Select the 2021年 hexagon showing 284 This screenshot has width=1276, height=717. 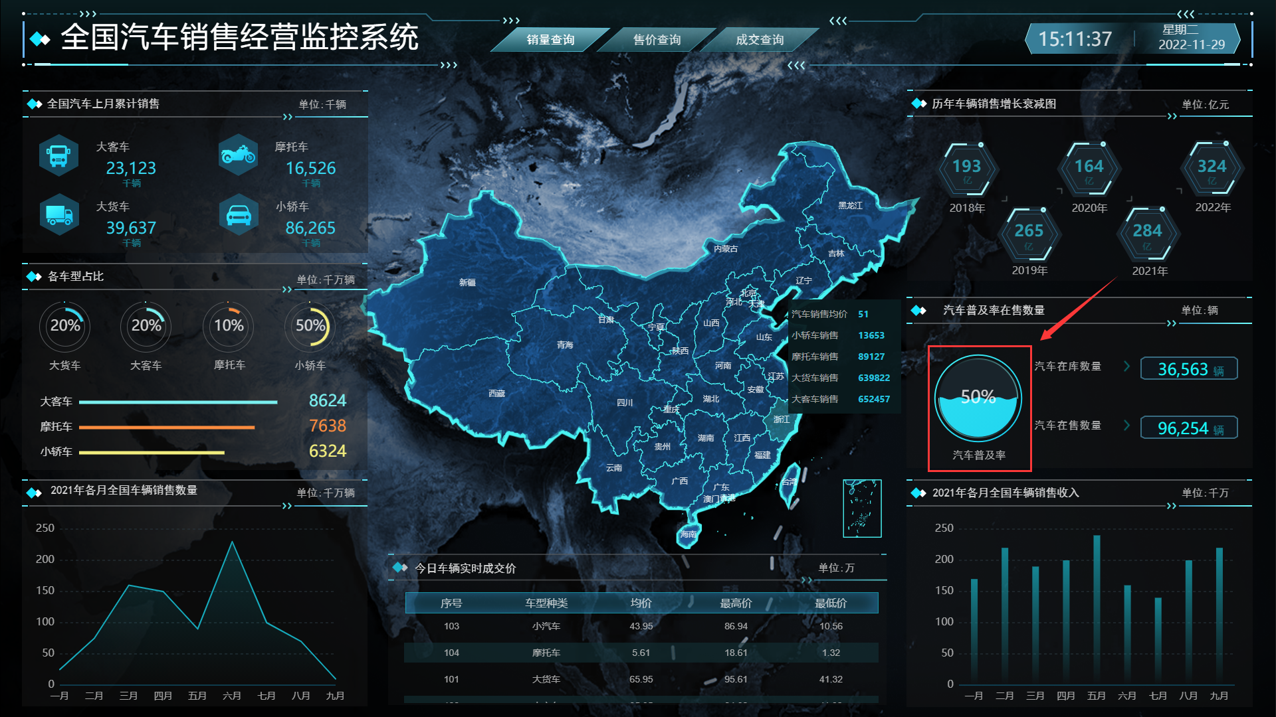point(1148,233)
